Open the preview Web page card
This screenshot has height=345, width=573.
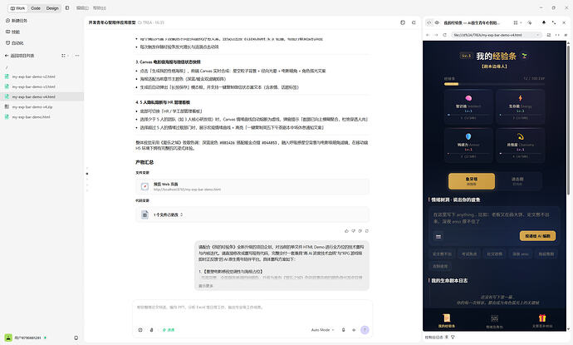(252, 186)
